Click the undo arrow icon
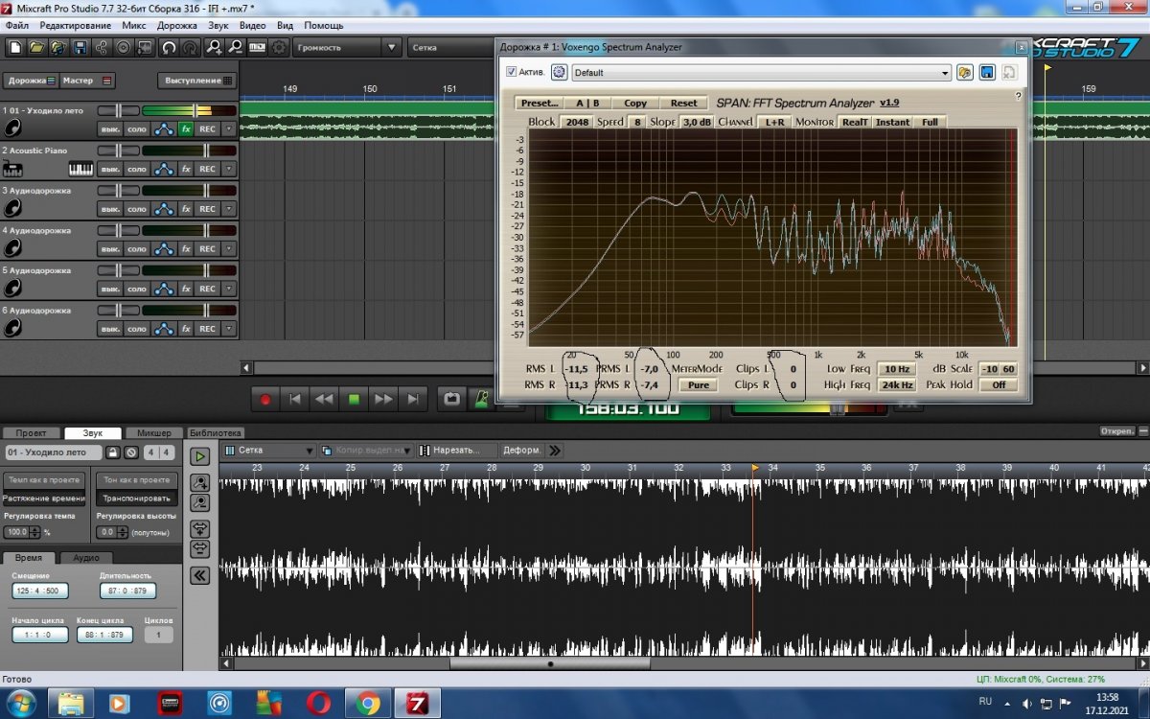 pyautogui.click(x=170, y=47)
